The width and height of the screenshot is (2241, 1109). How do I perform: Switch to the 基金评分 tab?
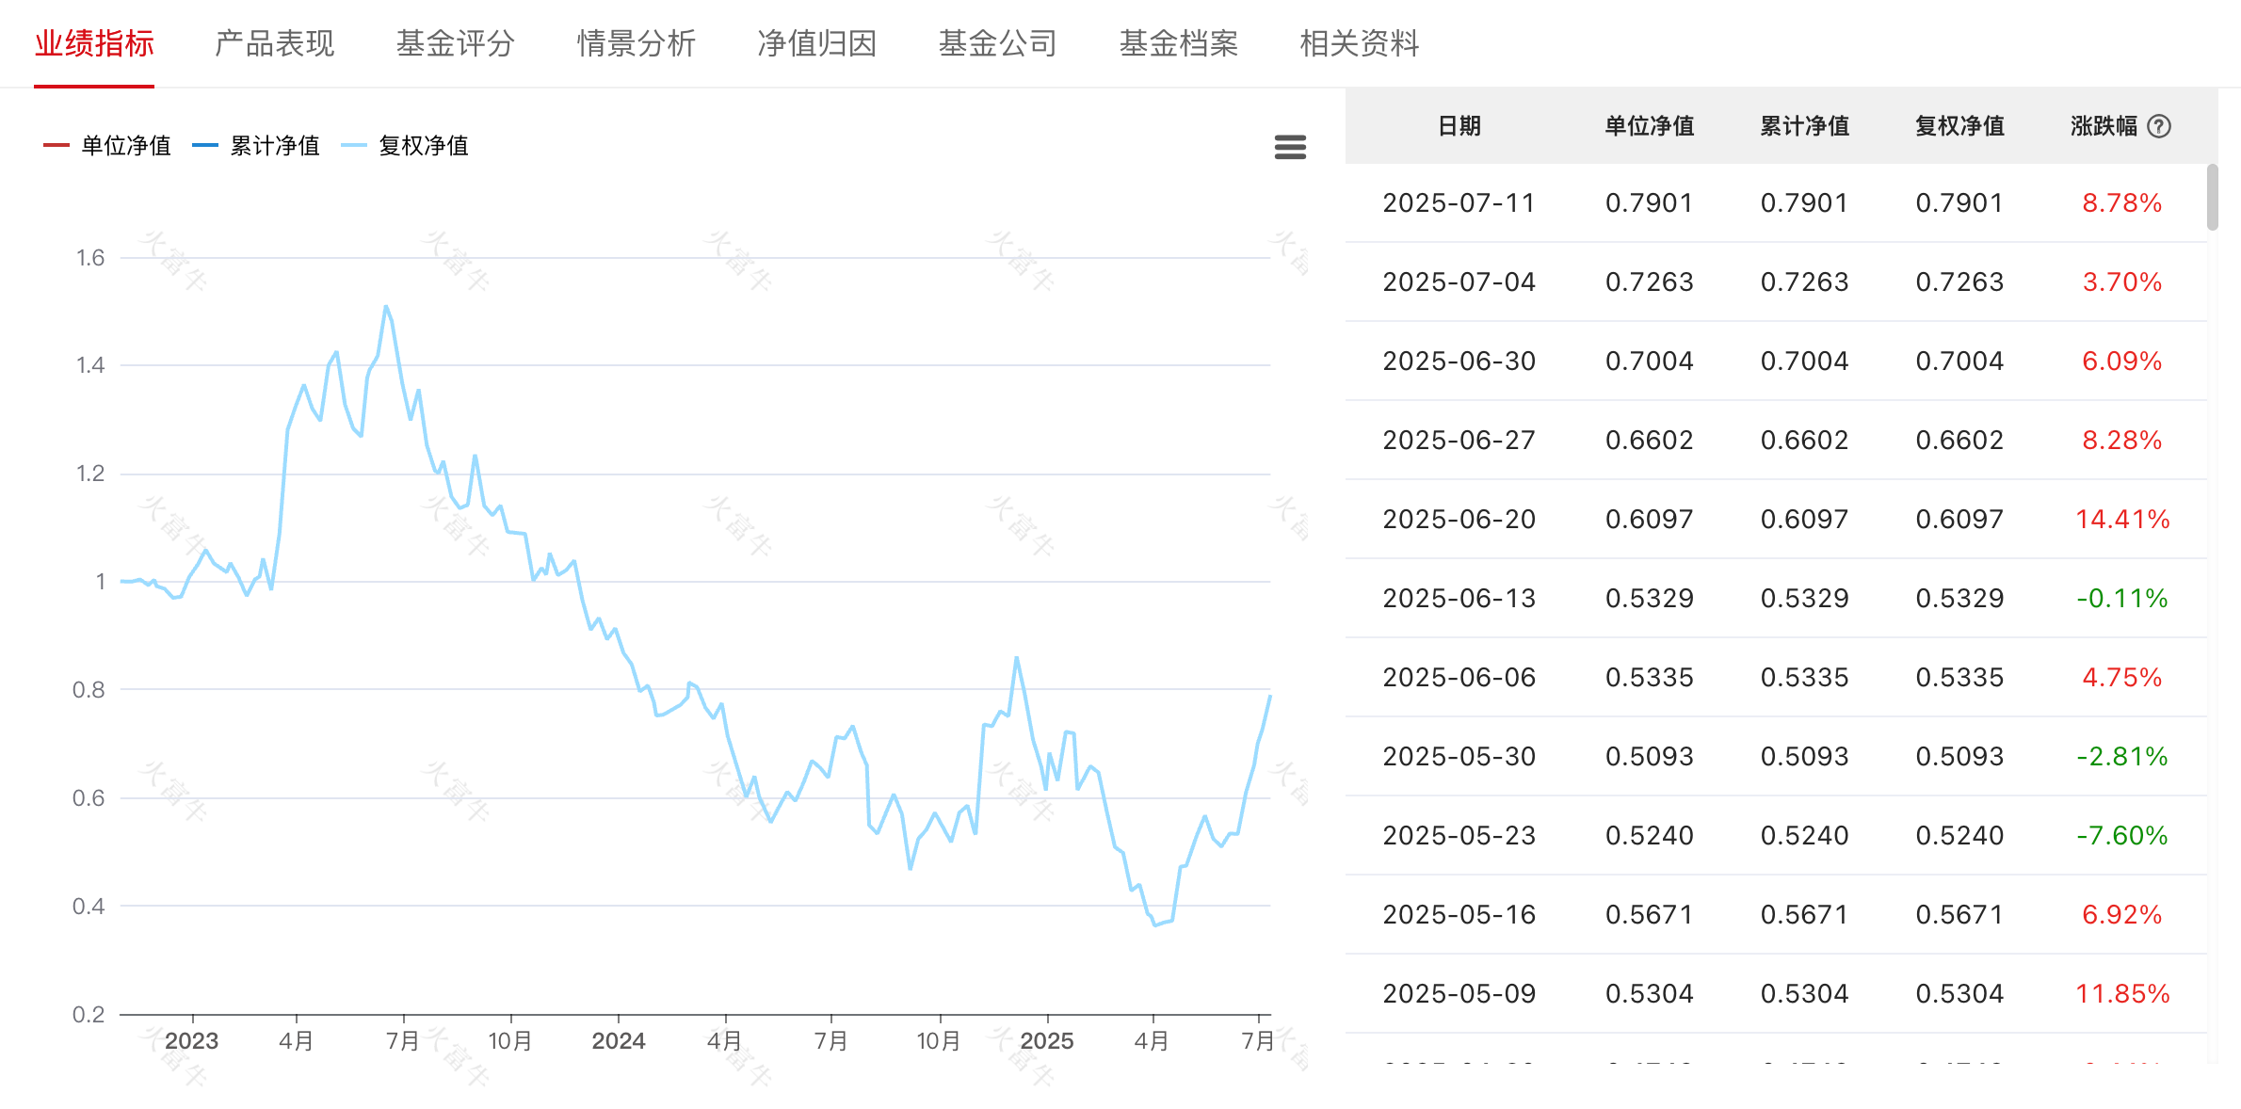[x=455, y=43]
